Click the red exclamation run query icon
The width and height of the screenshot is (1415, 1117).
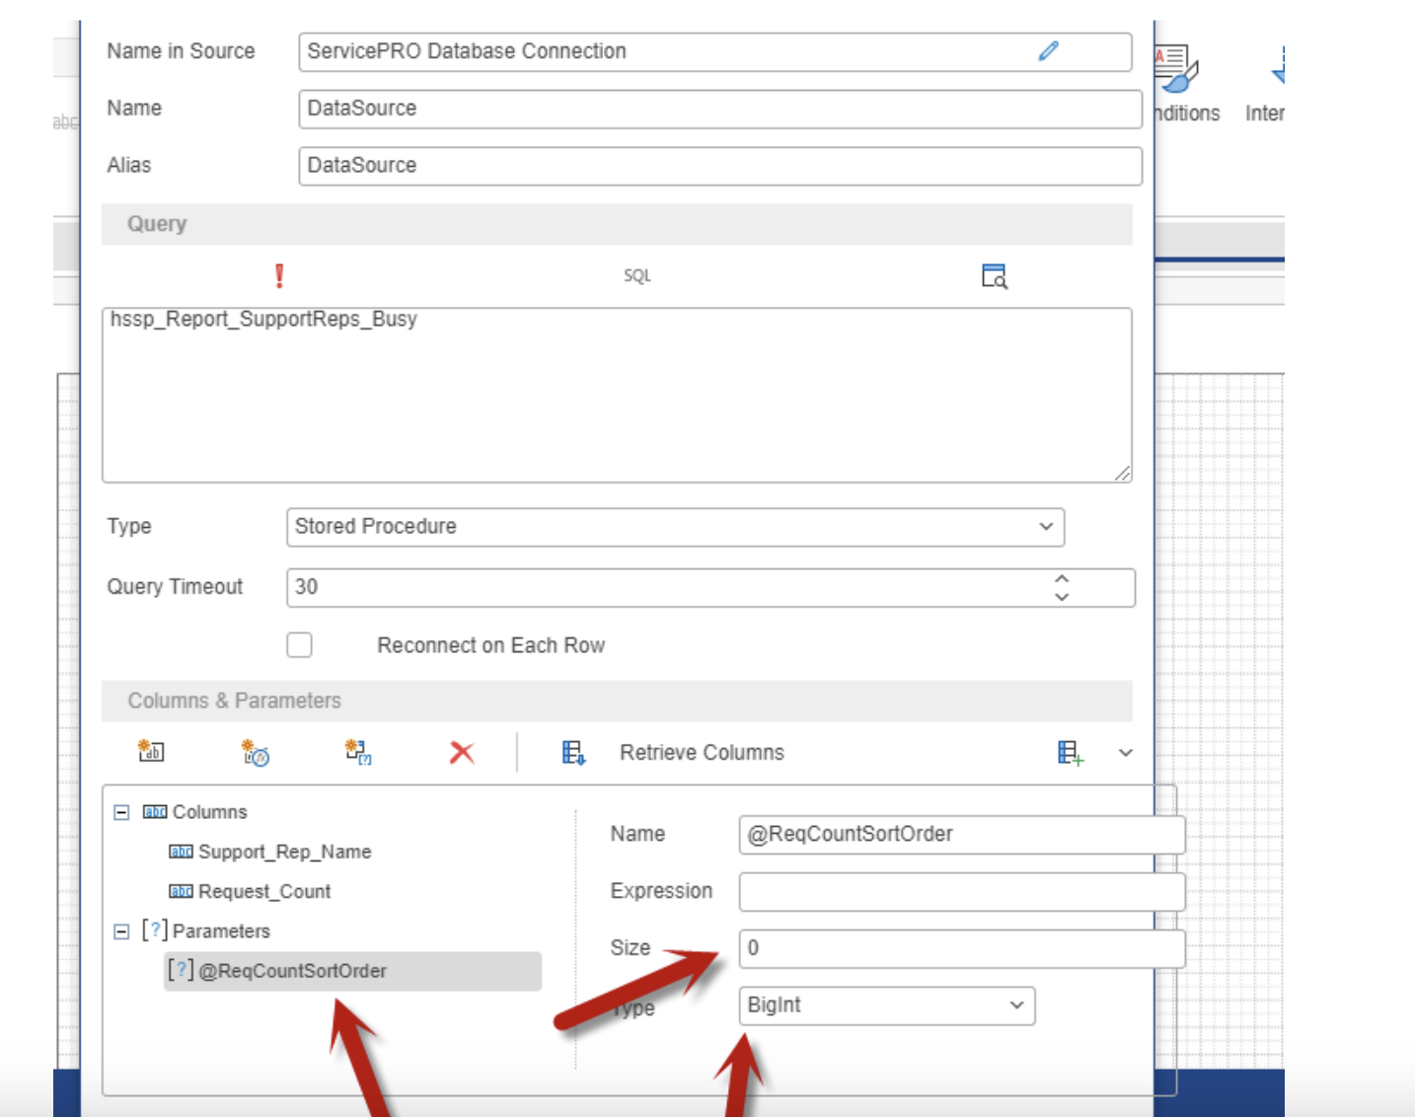(x=279, y=276)
